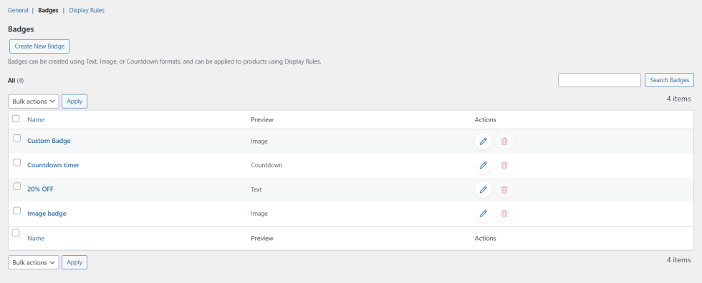Screen dimensions: 702x283
Task: Check the Image badge row checkbox
Action: [17, 211]
